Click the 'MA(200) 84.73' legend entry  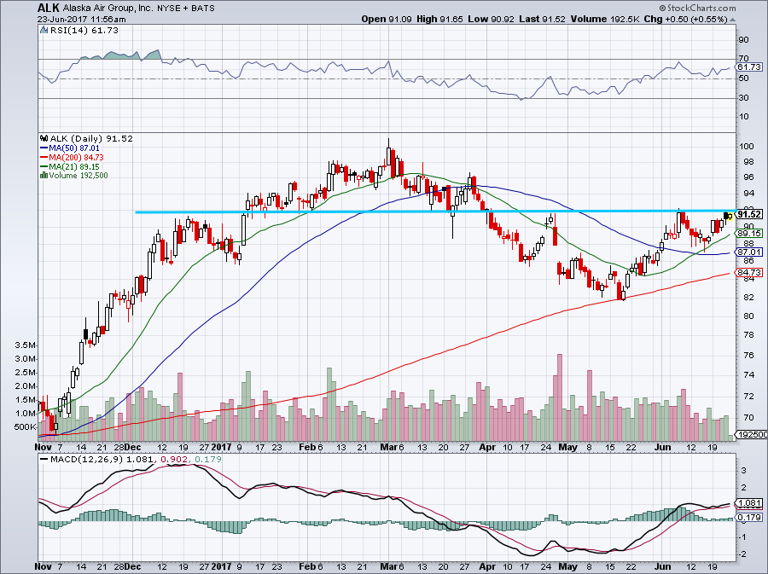(x=77, y=158)
